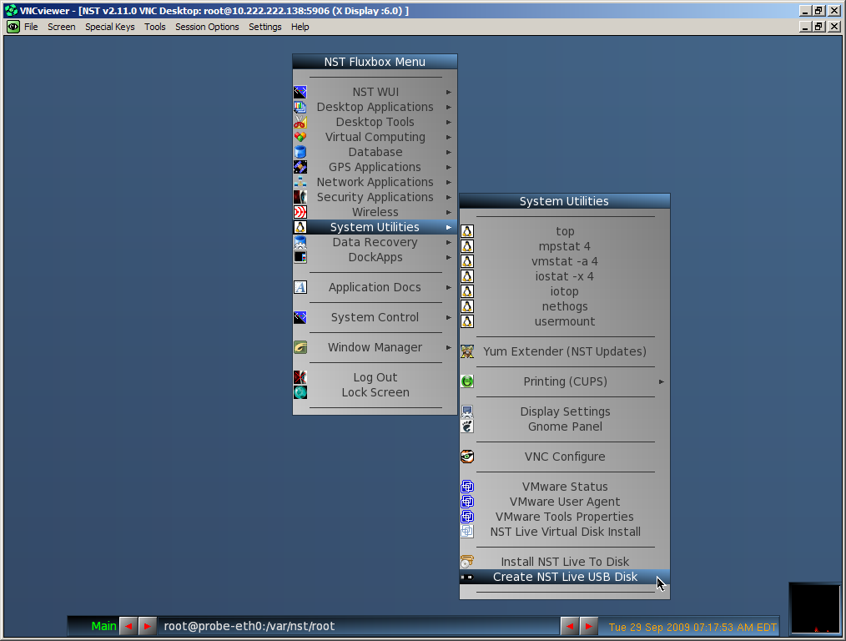This screenshot has height=641, width=846.
Task: Open the Session Options menu
Action: point(207,27)
